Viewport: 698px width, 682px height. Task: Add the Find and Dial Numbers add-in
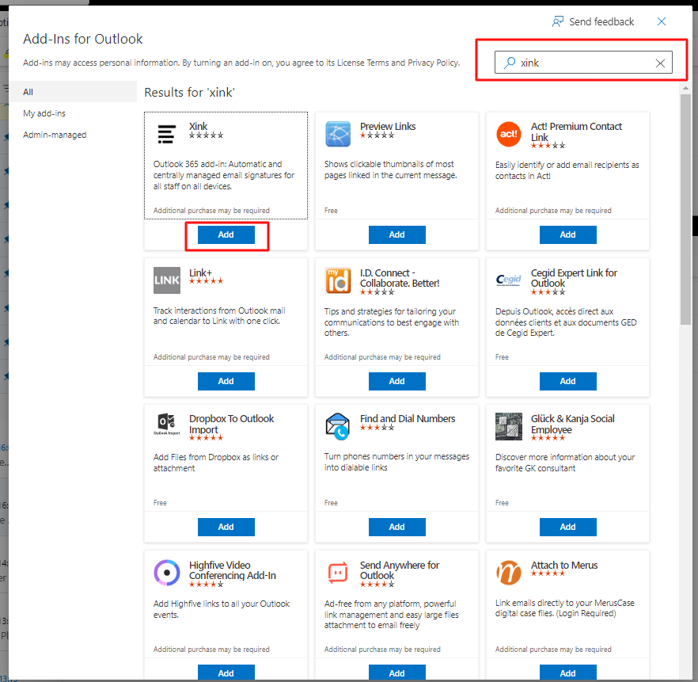[397, 527]
